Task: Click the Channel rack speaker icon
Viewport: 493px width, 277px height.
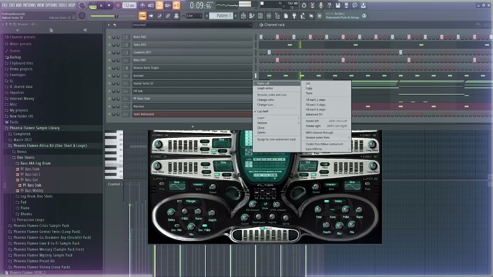Action: 261,25
